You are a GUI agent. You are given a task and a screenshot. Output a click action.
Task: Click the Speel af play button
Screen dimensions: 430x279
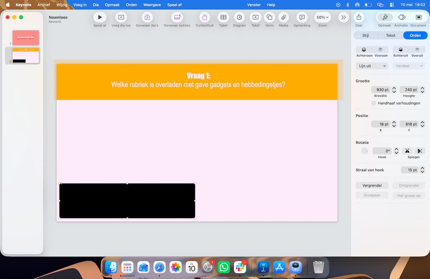(x=100, y=17)
